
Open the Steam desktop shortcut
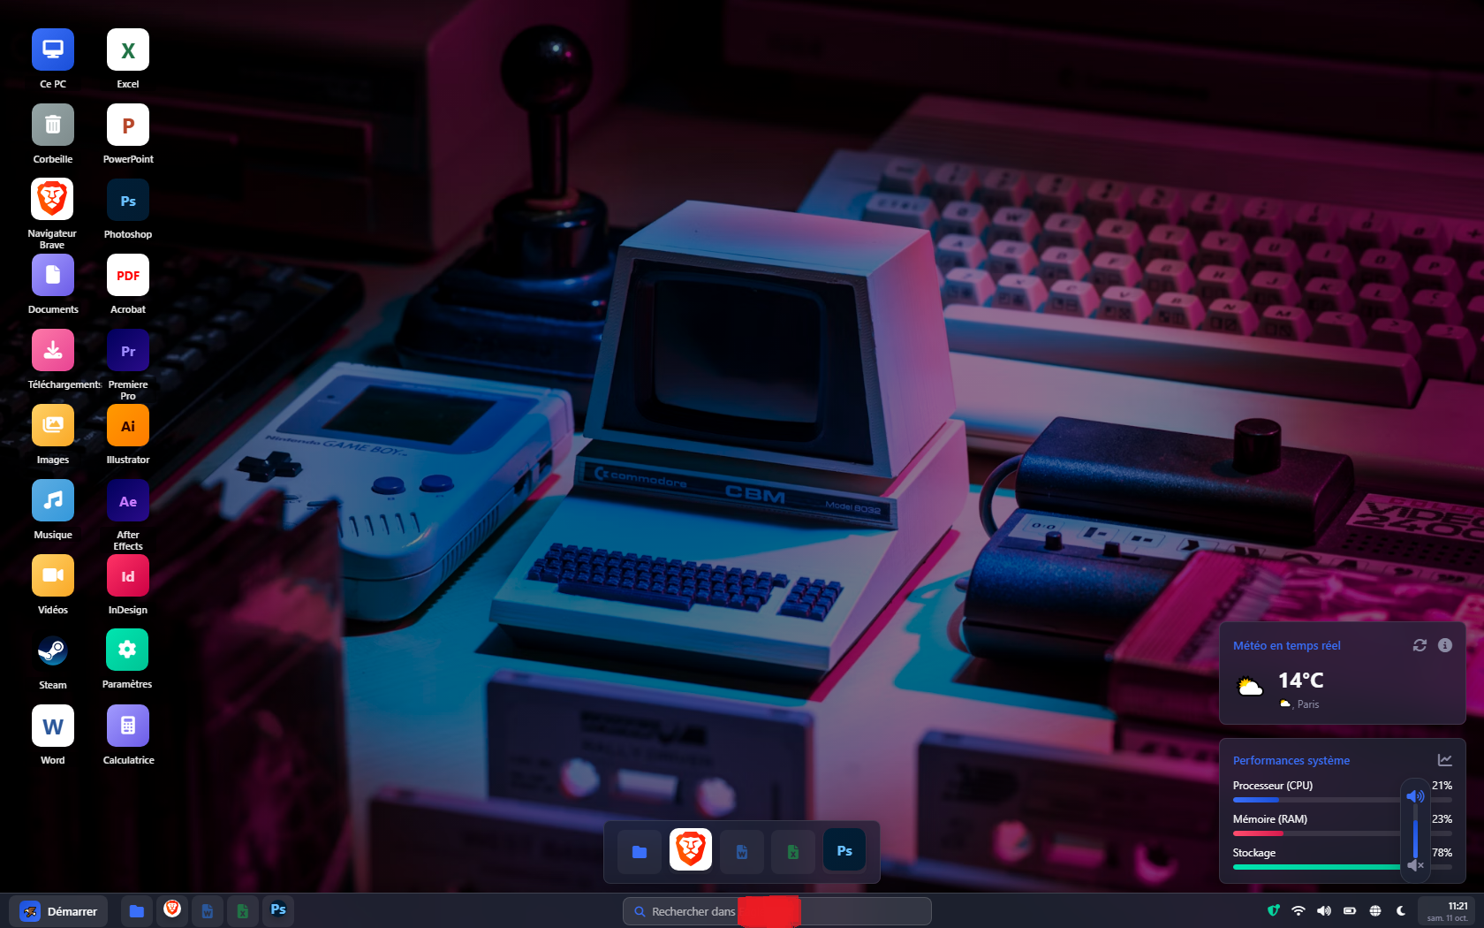coord(52,651)
